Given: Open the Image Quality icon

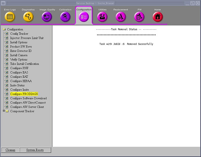Looking at the screenshot, I should (47, 16).
